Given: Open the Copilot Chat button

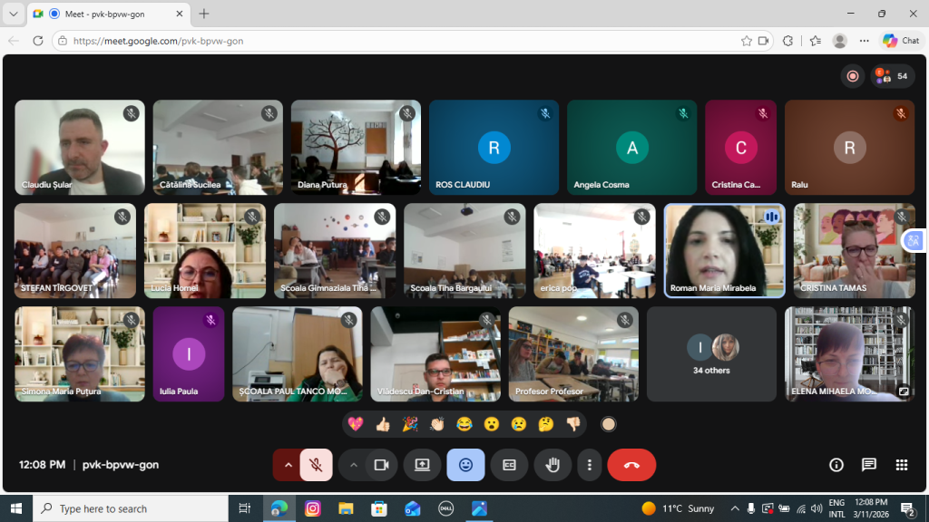Looking at the screenshot, I should tap(900, 41).
